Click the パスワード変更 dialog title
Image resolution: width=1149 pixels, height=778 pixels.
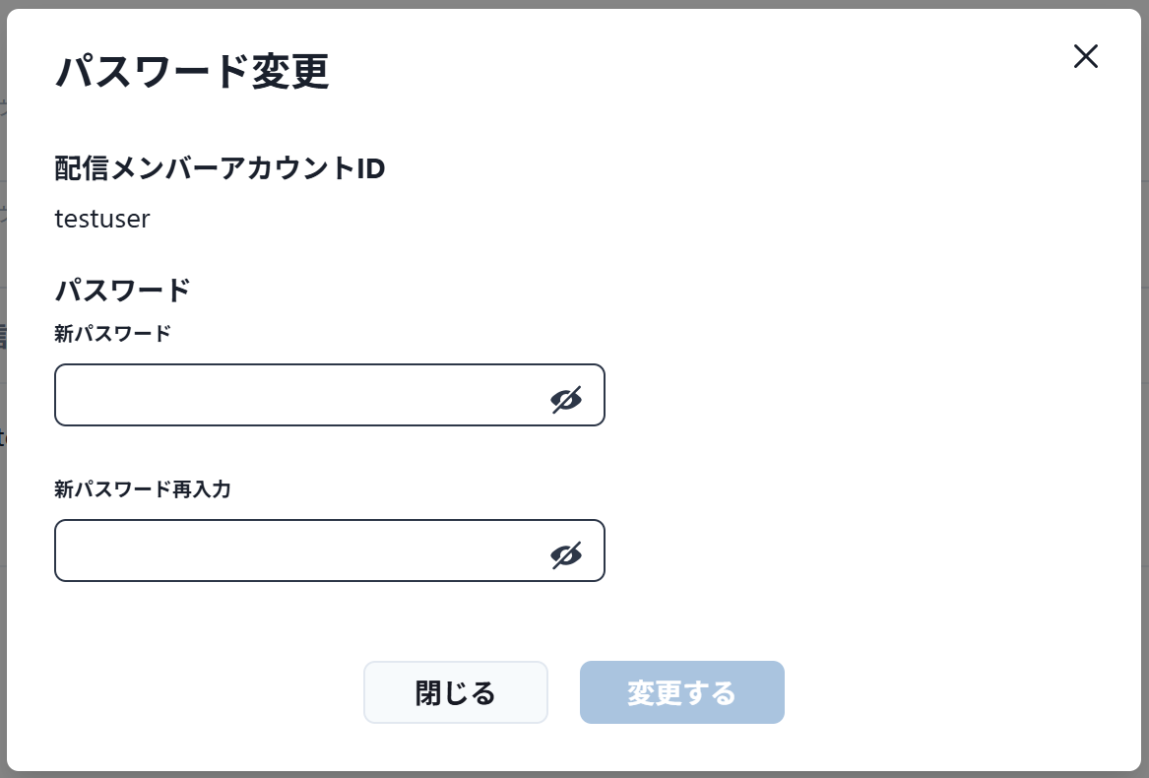click(x=192, y=73)
